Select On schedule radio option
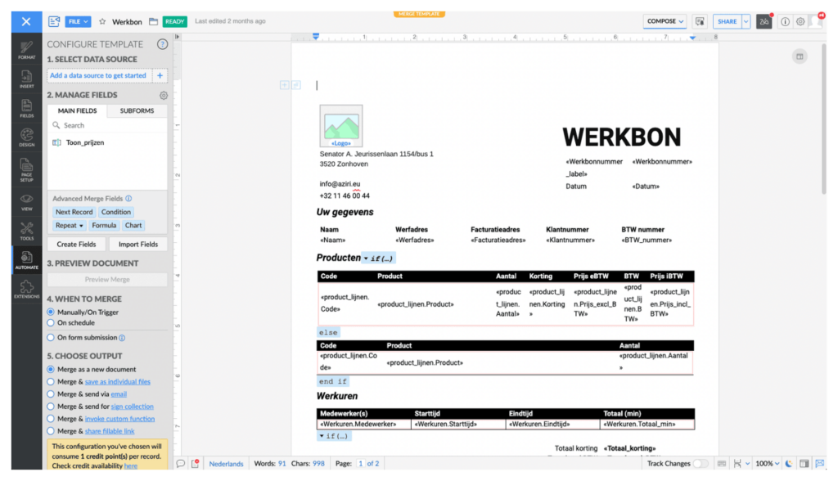838x481 pixels. [x=50, y=323]
